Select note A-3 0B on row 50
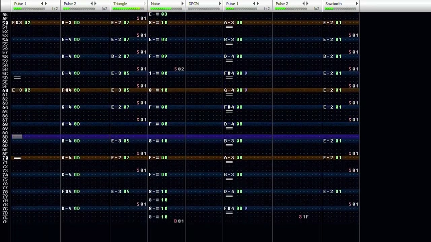This screenshot has height=242, width=431. 233,23
